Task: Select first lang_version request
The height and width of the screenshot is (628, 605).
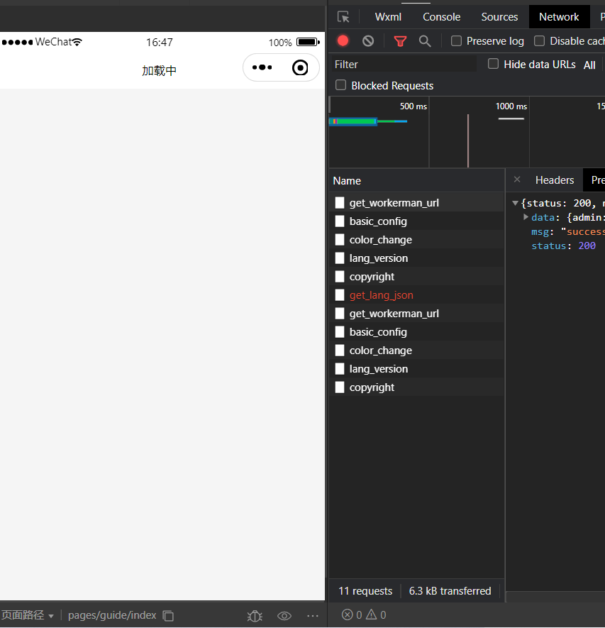Action: coord(416,258)
